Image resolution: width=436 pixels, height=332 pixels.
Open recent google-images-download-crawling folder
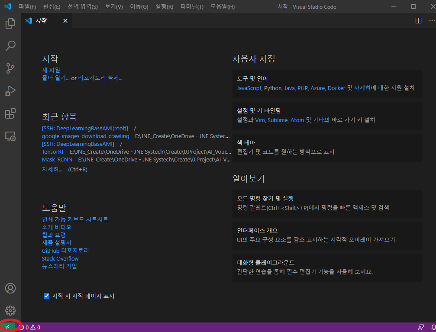[x=85, y=136]
